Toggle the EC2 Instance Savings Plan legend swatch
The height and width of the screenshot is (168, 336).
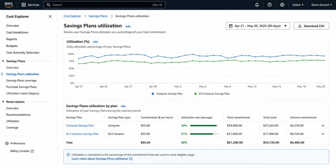195,94
